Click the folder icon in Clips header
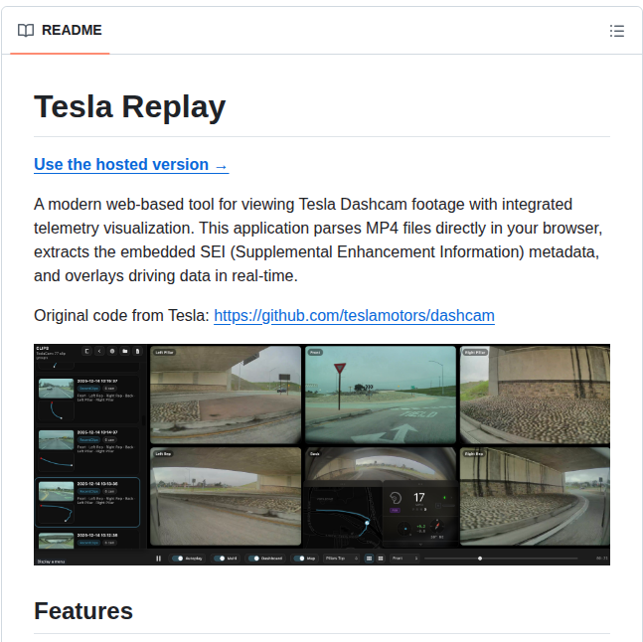643x642 pixels. point(124,351)
